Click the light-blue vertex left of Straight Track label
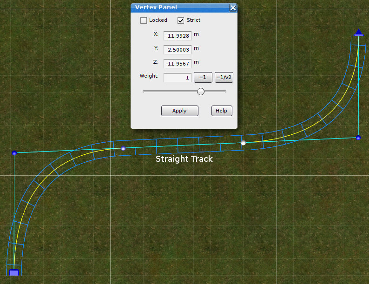The image size is (369, 284). [x=123, y=148]
